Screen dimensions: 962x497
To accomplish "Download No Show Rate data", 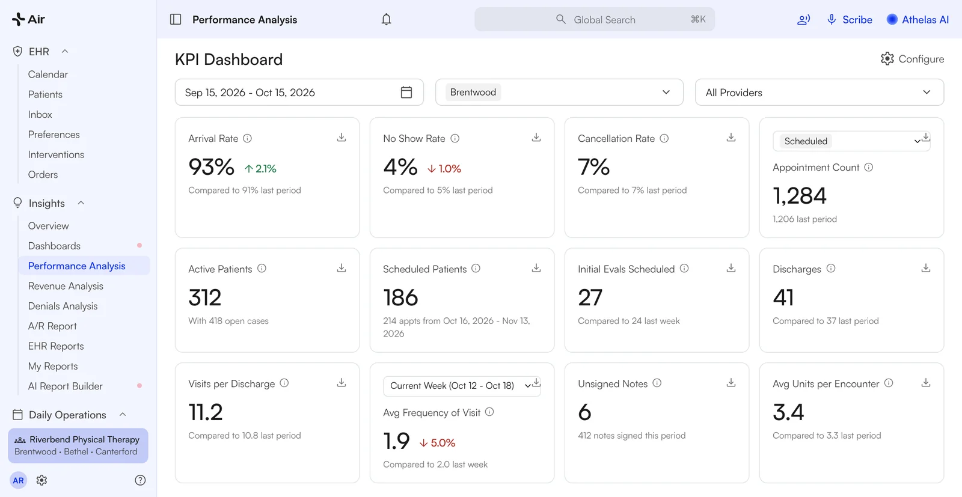I will click(536, 138).
